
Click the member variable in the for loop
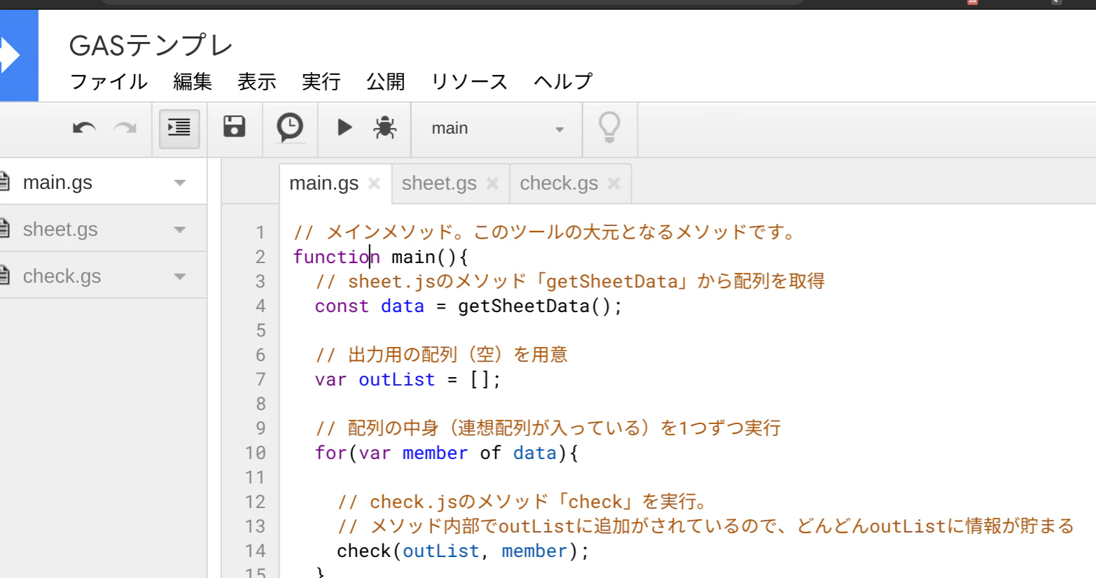(x=435, y=453)
